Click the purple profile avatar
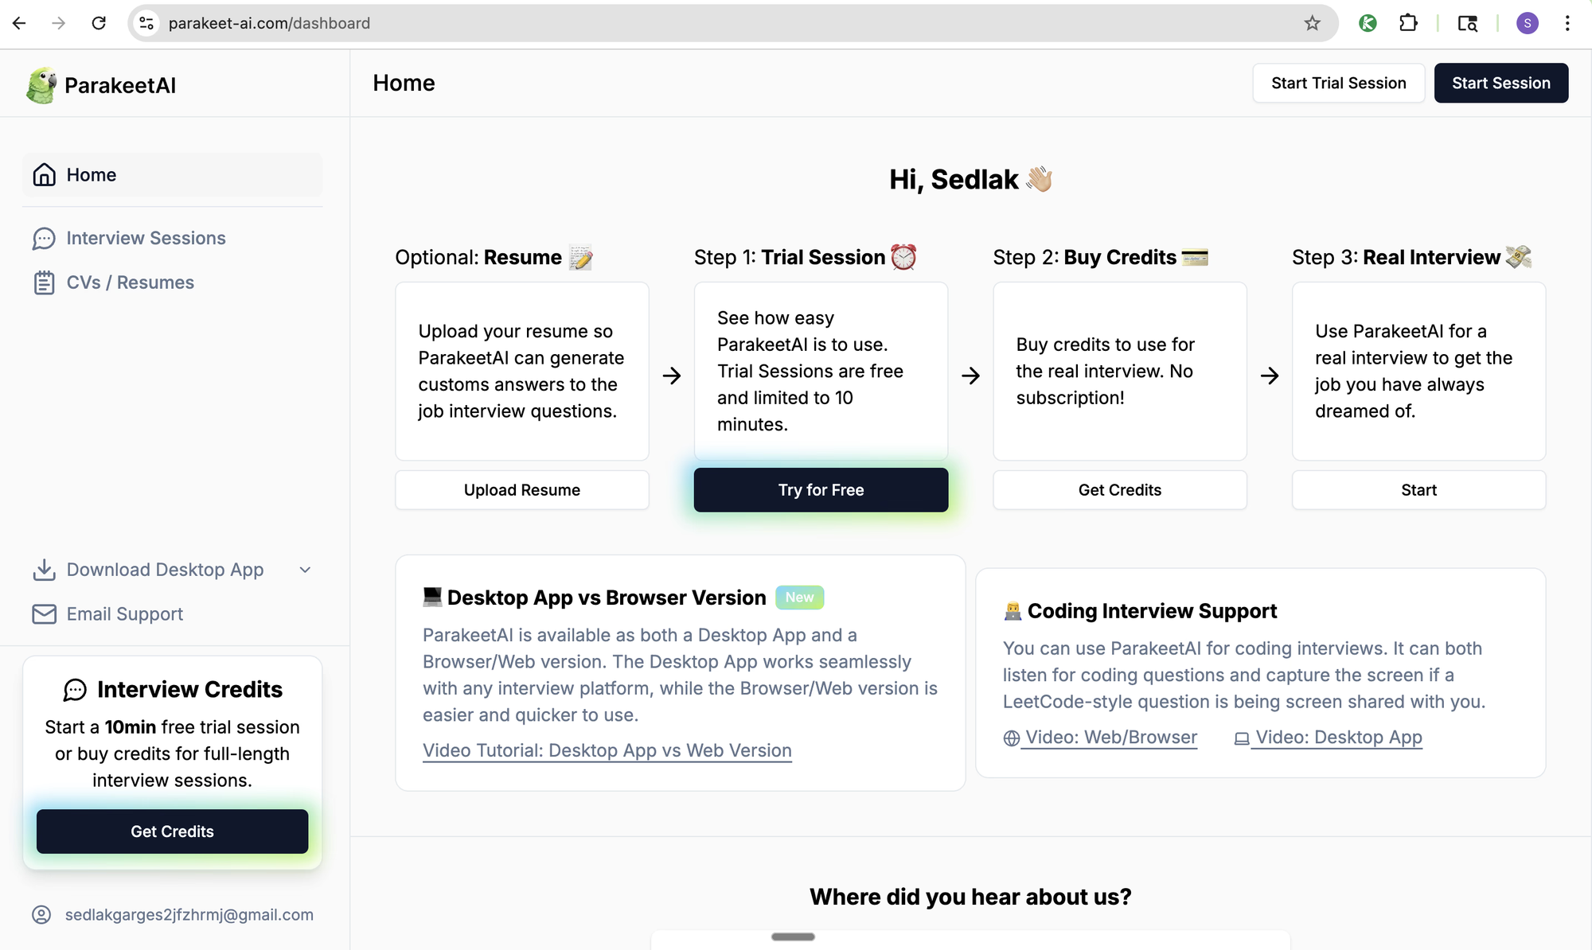Screen dimensions: 1592x950 tap(1526, 23)
